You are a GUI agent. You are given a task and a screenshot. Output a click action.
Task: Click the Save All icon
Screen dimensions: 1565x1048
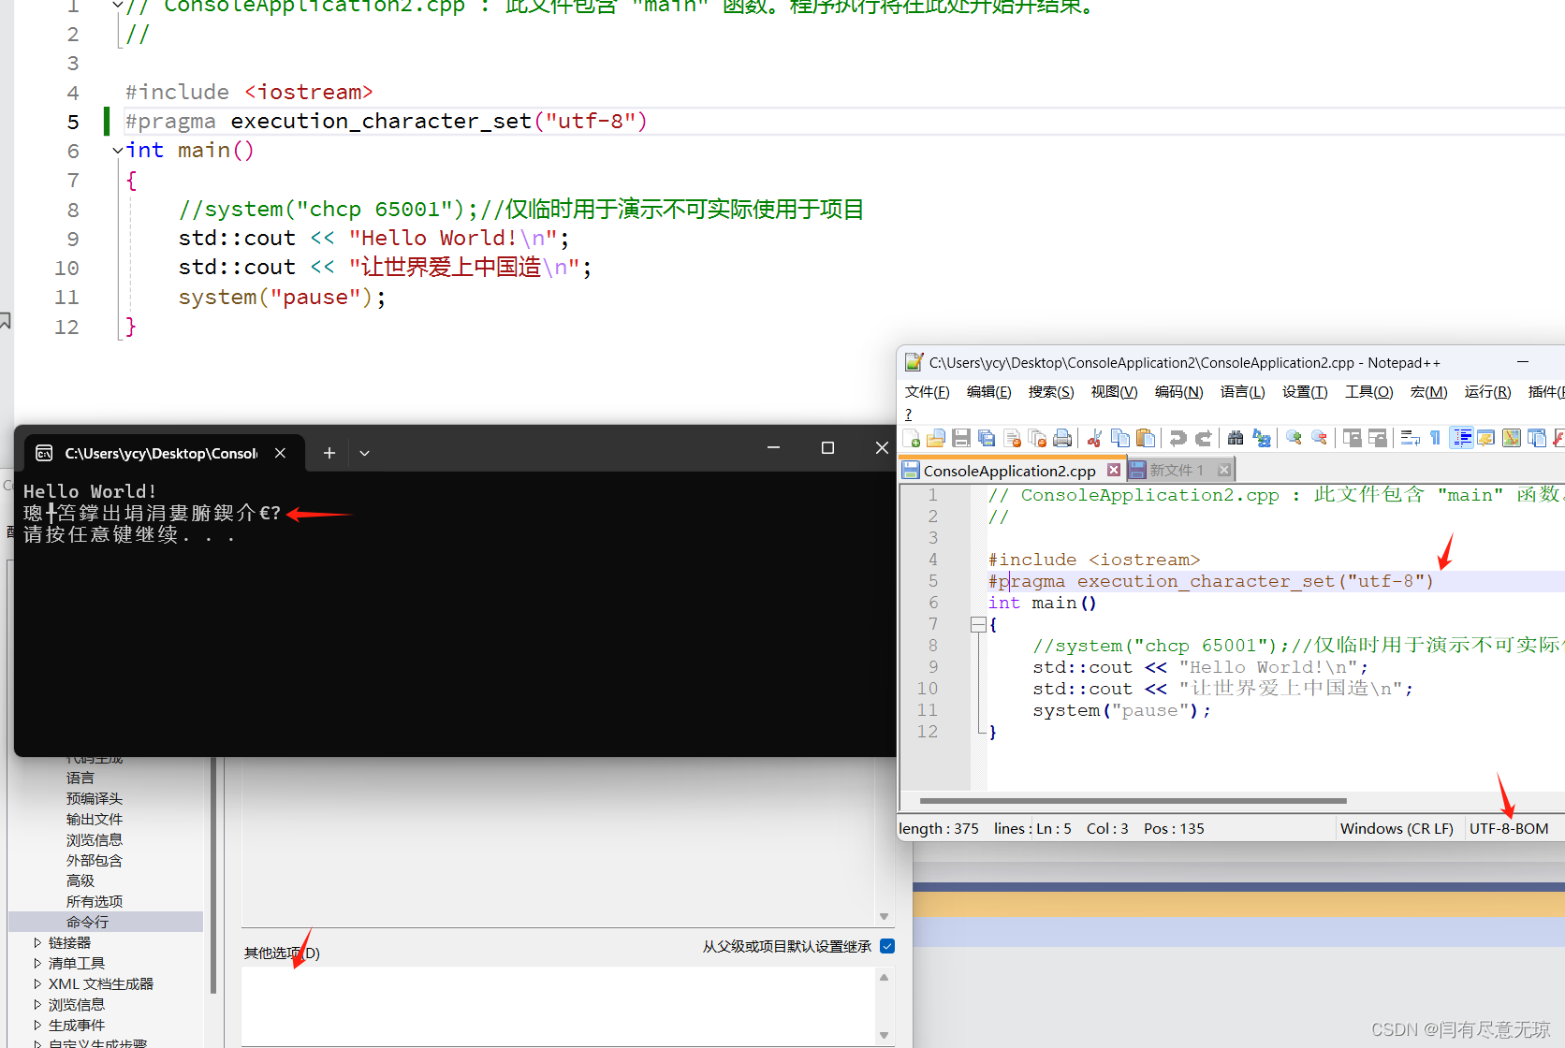987,437
